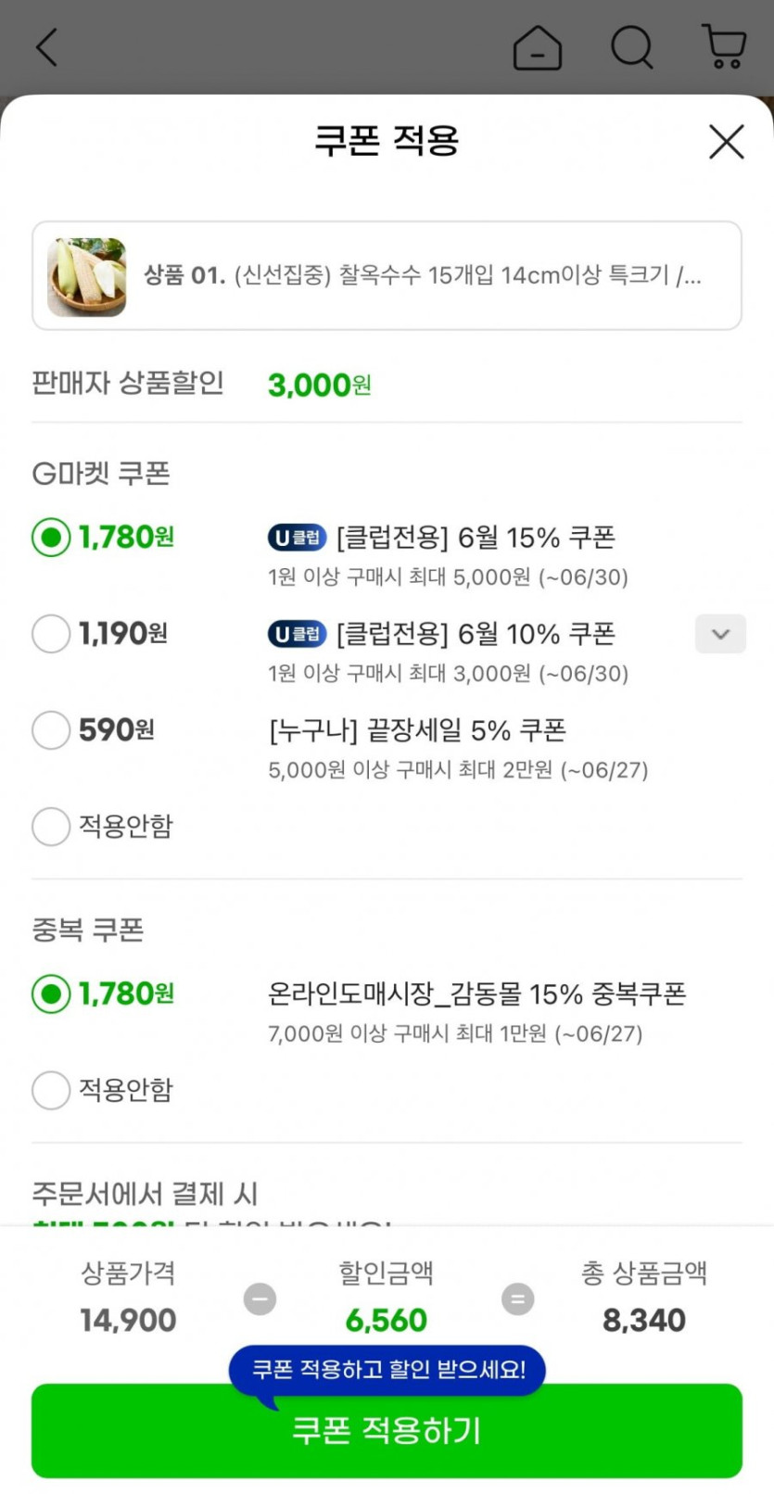The width and height of the screenshot is (774, 1494).
Task: Tap the 쿠폰 적용하고 할인 받으세요 tooltip
Action: pos(387,1369)
